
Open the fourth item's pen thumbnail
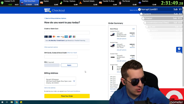[x=112, y=68]
